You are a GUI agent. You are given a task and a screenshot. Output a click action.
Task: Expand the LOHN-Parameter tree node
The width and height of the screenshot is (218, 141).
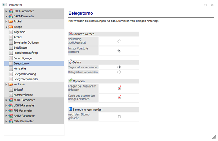(6, 105)
